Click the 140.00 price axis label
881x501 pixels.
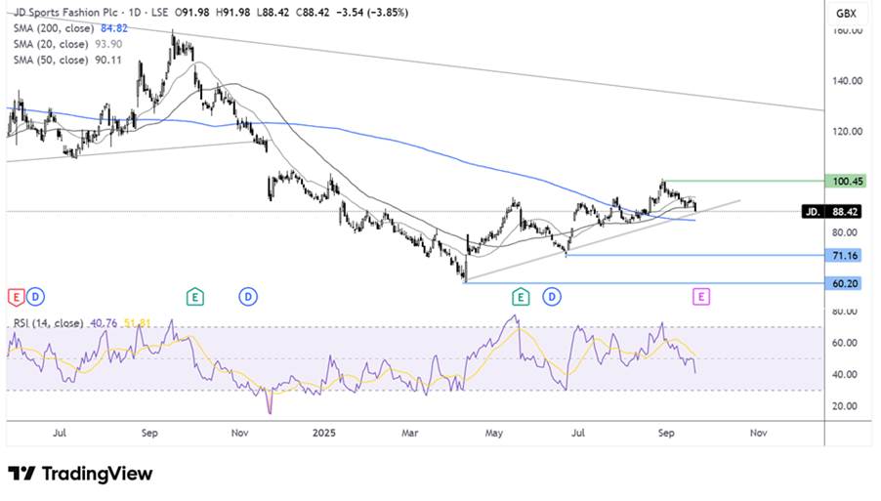coord(847,81)
